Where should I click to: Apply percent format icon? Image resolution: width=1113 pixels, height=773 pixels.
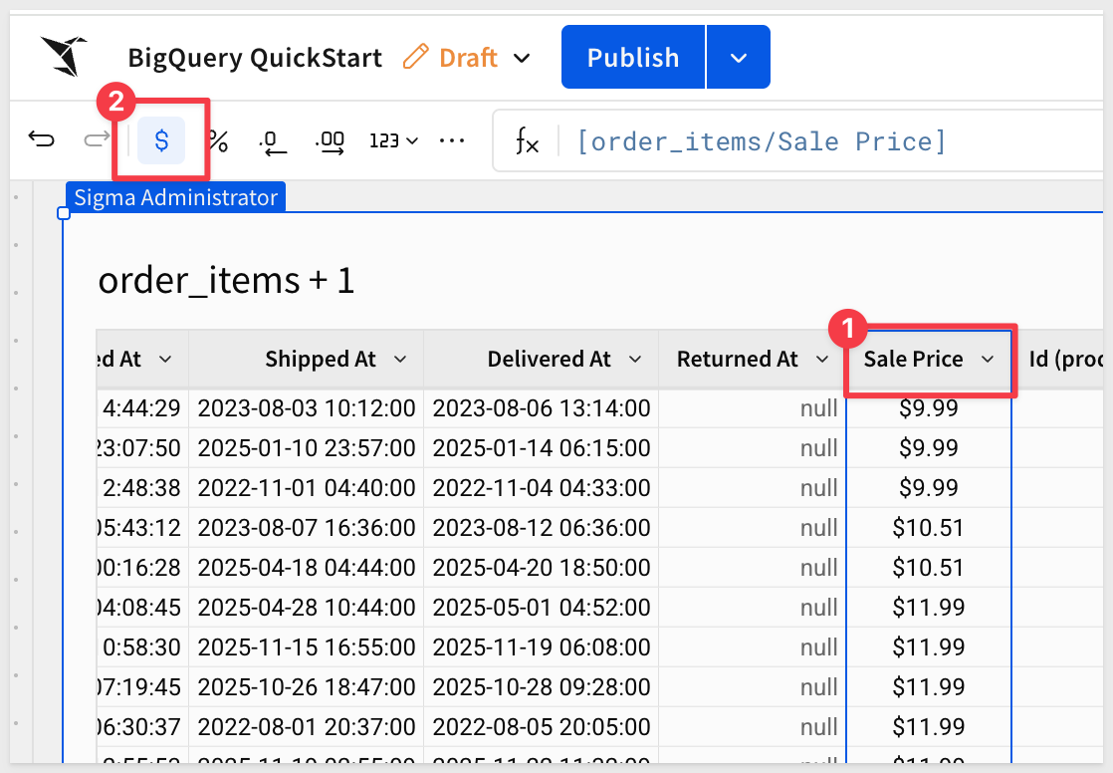[217, 141]
